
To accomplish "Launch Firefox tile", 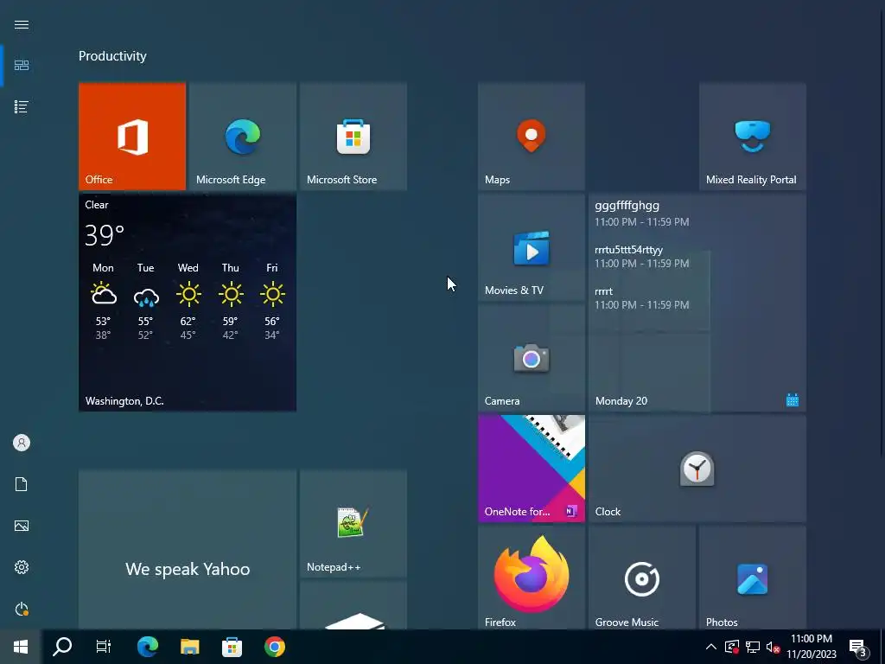I will click(x=532, y=577).
